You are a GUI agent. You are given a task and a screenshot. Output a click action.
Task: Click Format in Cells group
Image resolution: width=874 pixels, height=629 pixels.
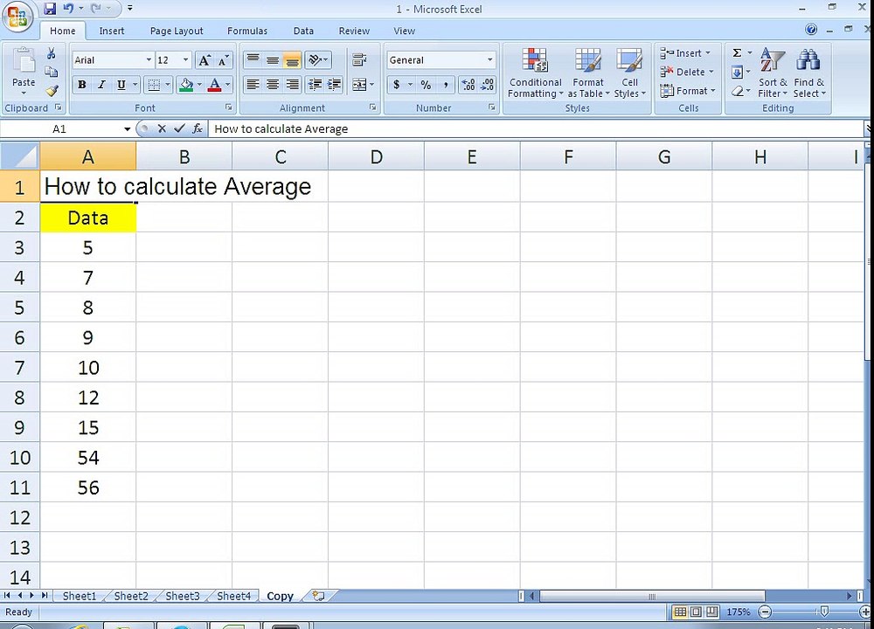pos(688,91)
